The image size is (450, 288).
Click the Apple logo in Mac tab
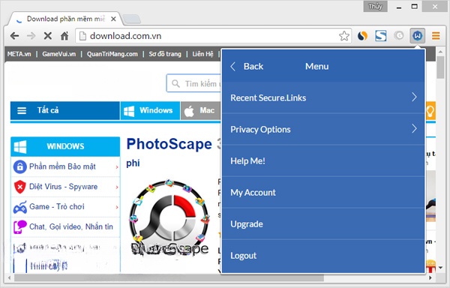[x=189, y=111]
